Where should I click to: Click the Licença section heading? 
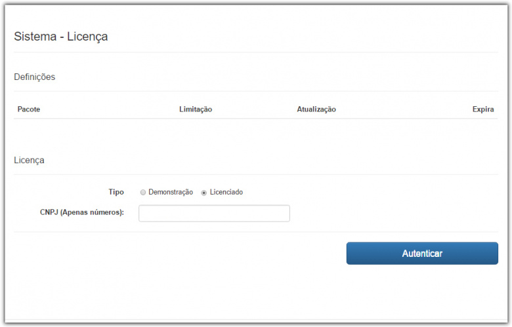(x=29, y=160)
